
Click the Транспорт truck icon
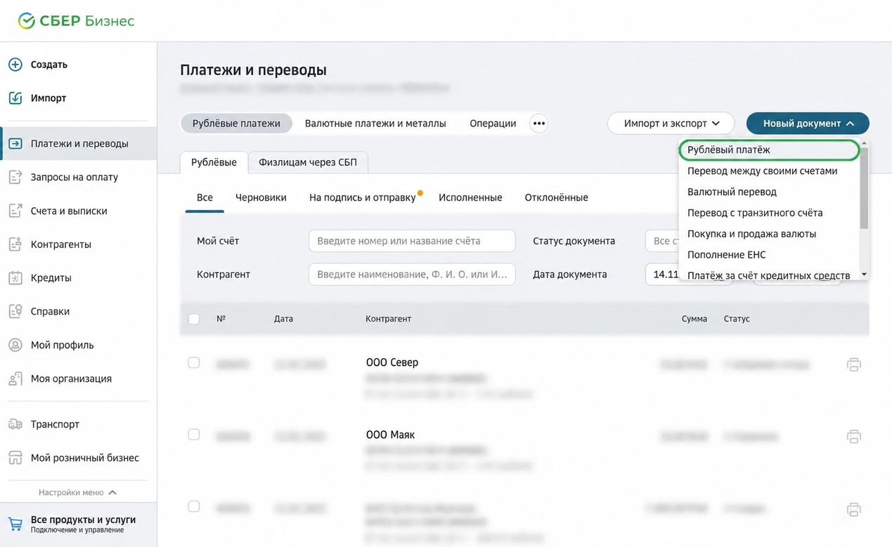click(15, 424)
